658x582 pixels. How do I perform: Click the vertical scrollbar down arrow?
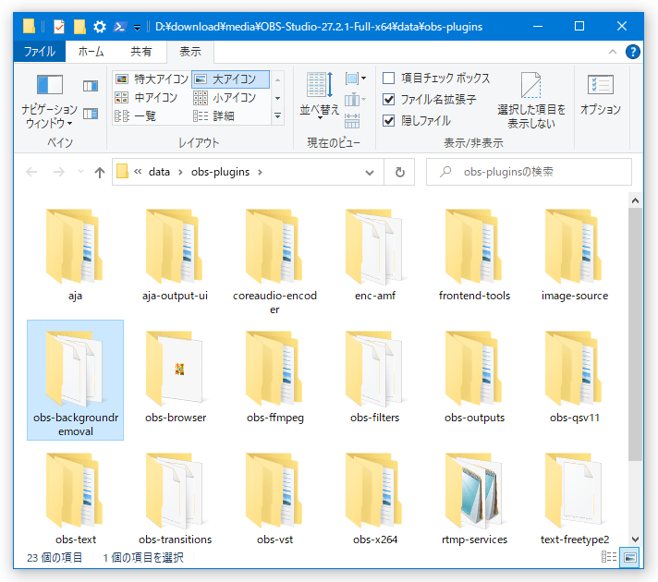pyautogui.click(x=635, y=540)
